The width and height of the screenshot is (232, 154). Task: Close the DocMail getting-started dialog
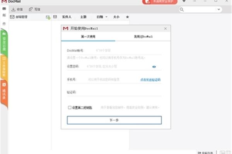pos(165,28)
